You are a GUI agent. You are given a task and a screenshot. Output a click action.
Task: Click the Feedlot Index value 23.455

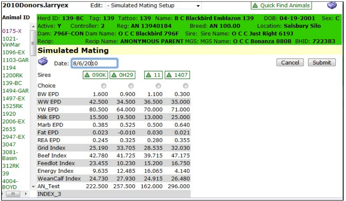click(98, 163)
